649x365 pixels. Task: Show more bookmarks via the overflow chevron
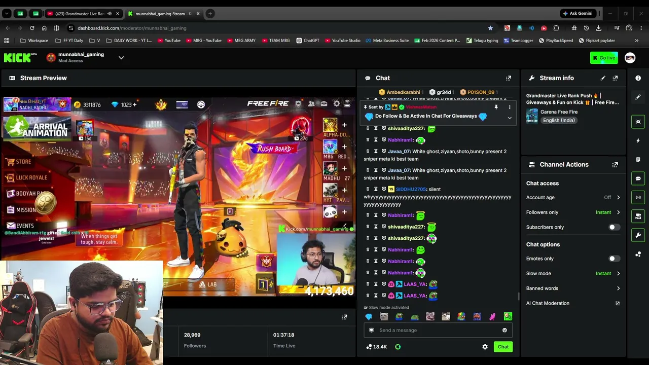click(x=637, y=41)
